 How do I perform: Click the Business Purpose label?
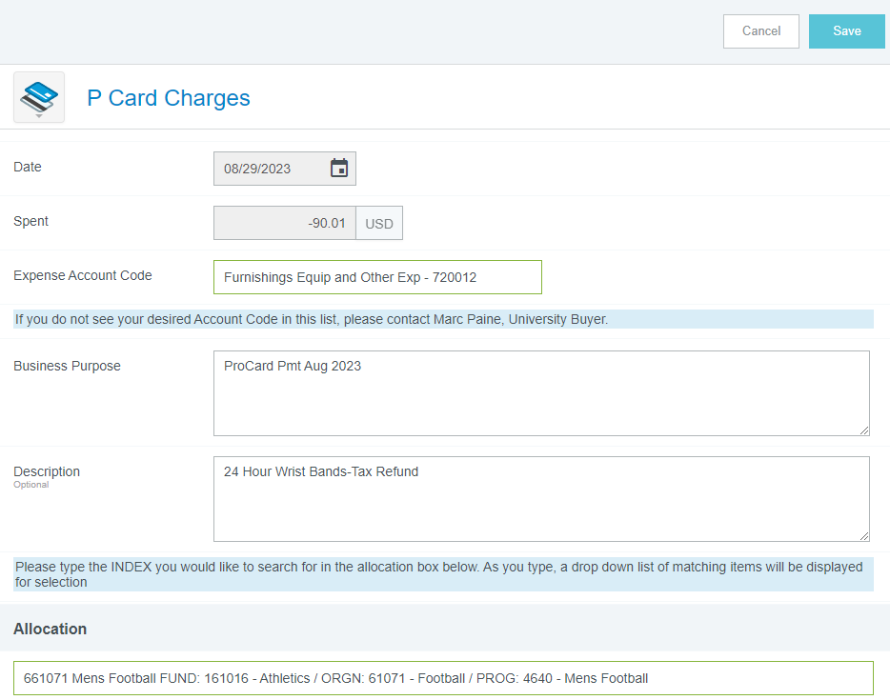(x=67, y=366)
